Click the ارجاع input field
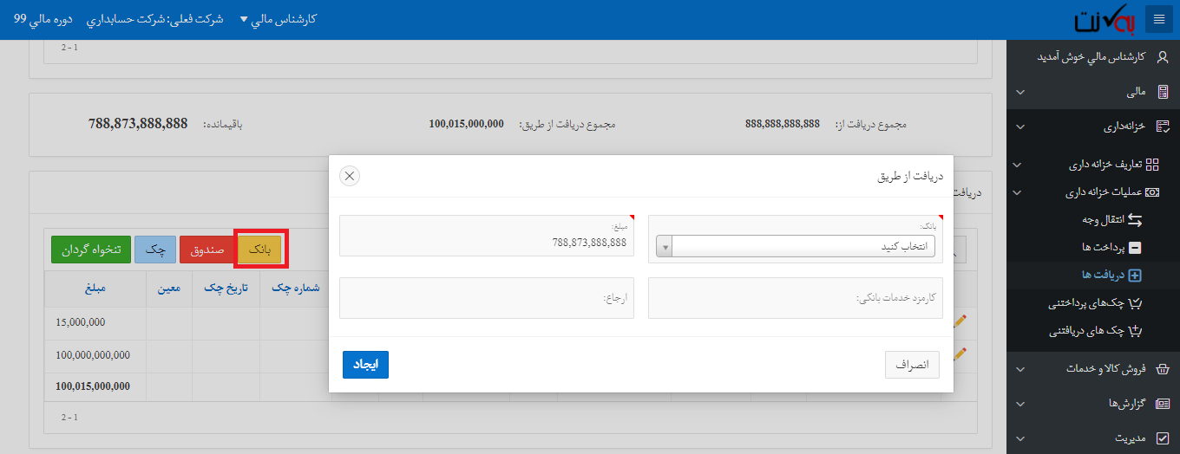The width and height of the screenshot is (1180, 454). point(487,298)
